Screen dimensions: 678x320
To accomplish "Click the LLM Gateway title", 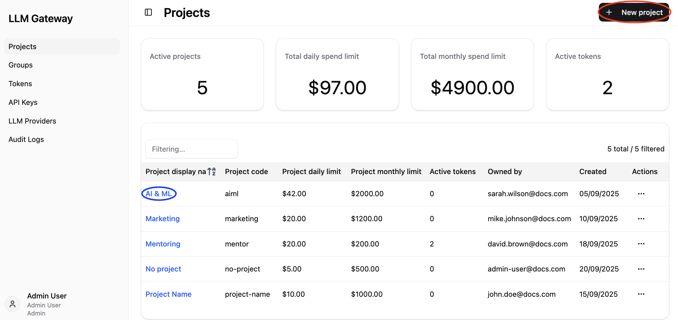I will pos(41,19).
